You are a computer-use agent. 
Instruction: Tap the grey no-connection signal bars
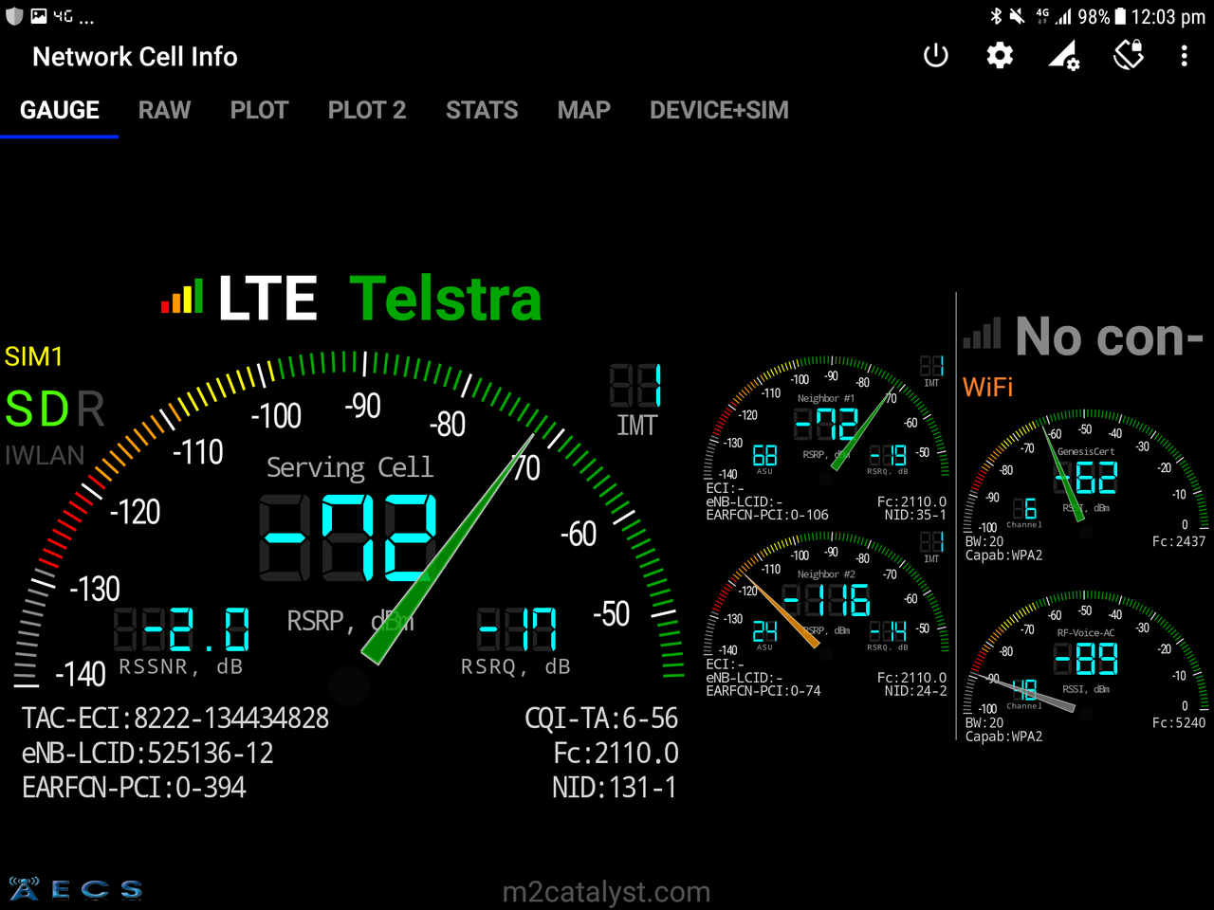982,335
